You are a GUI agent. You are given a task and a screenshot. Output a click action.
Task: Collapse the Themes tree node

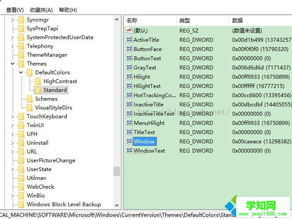(x=12, y=64)
